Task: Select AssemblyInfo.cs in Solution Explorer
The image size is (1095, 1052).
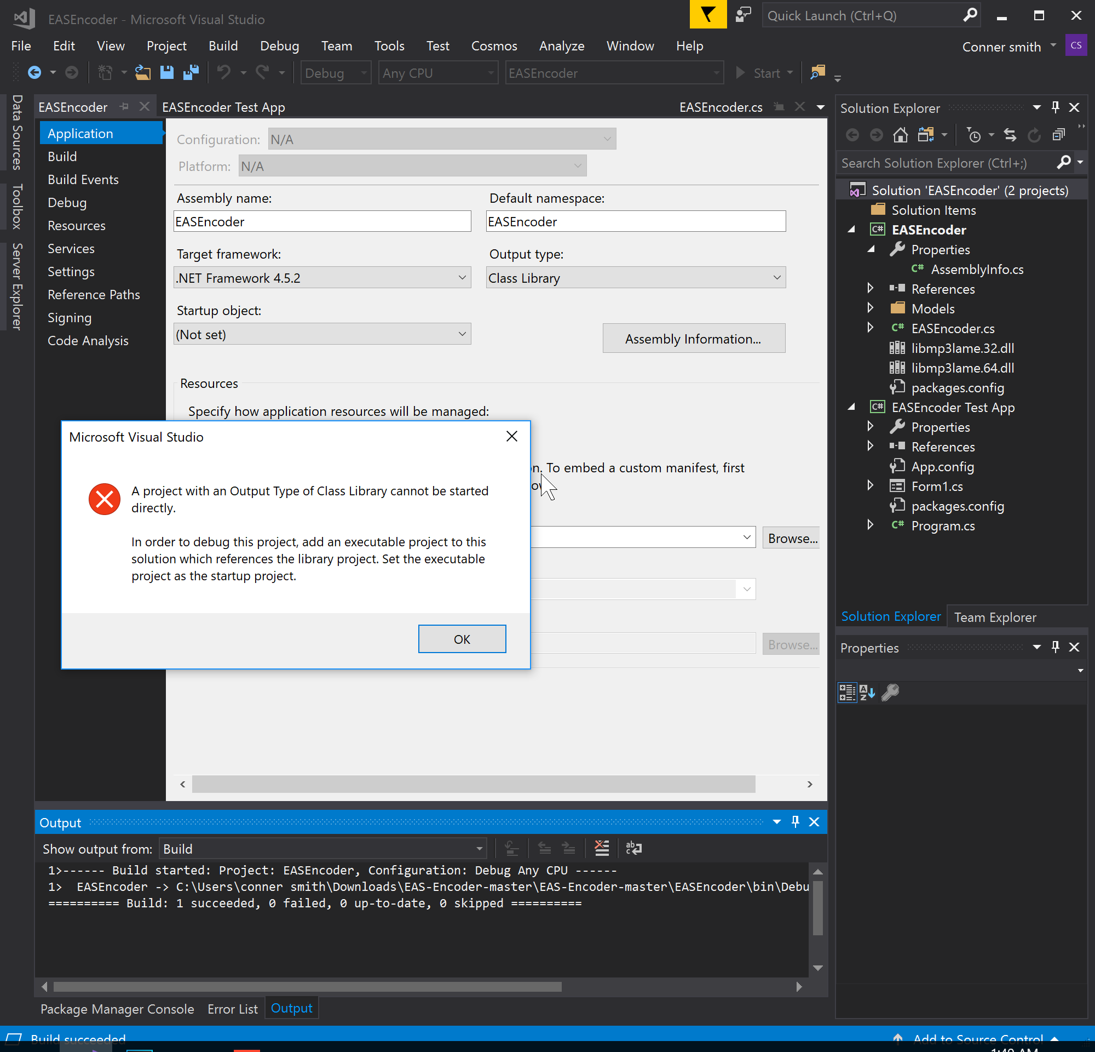Action: tap(977, 270)
